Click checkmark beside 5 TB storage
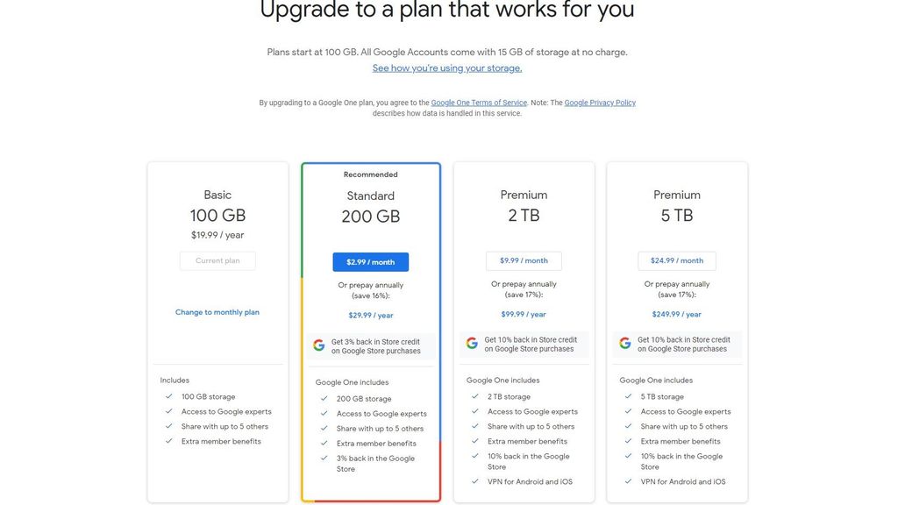Screen dimensions: 898x505 click(x=629, y=397)
